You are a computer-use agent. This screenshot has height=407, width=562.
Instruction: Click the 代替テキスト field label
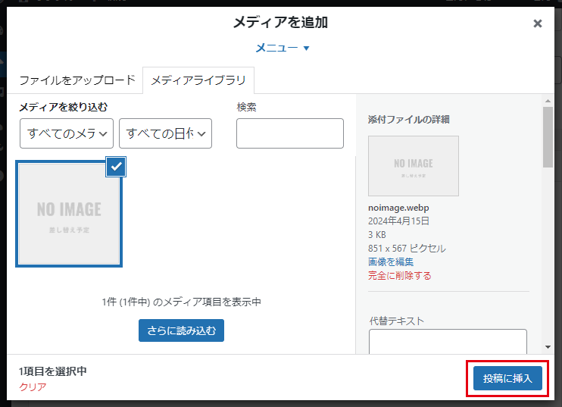coord(396,321)
